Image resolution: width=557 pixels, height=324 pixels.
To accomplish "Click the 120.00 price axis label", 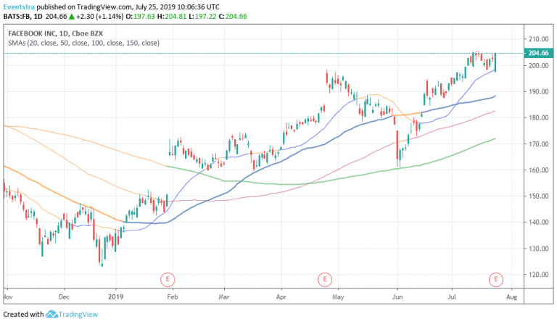I will point(537,275).
